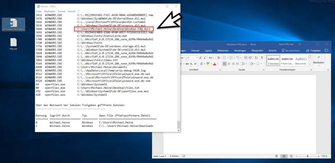Select files.txt desktop icon

13,44
